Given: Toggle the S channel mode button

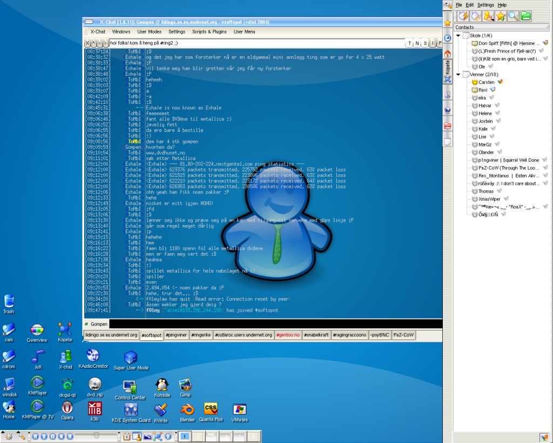Looking at the screenshot, I should [425, 43].
